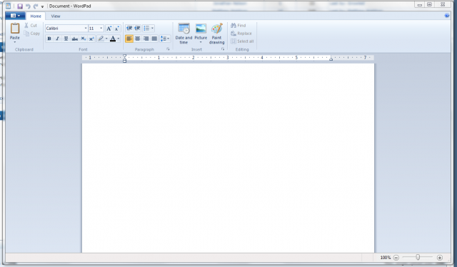Screen dimensions: 457x267
Task: Click zoom out minus button
Action: pos(396,258)
